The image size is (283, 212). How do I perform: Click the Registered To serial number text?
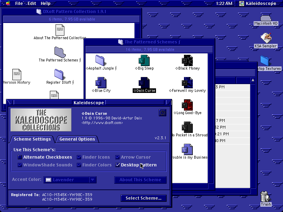[x=67, y=197]
